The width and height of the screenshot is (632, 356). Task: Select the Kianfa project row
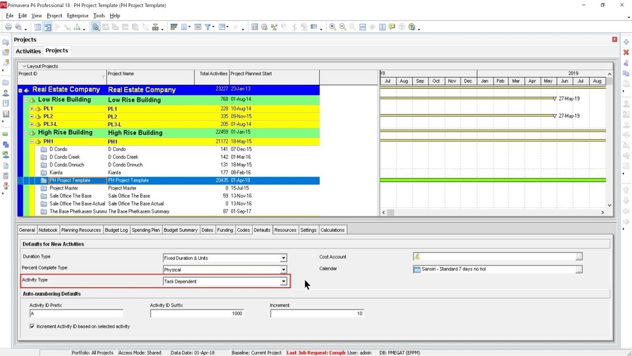click(169, 173)
